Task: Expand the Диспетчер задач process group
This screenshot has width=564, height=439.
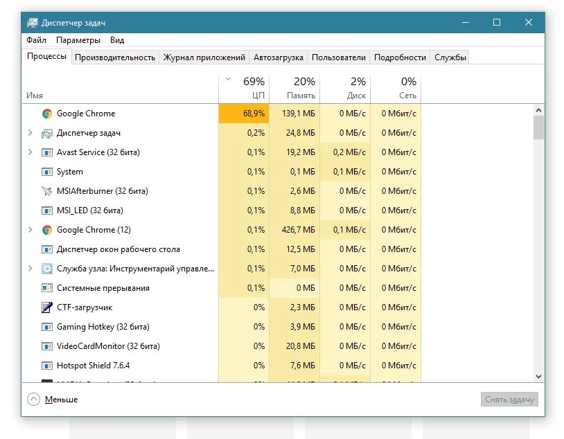Action: pyautogui.click(x=30, y=133)
